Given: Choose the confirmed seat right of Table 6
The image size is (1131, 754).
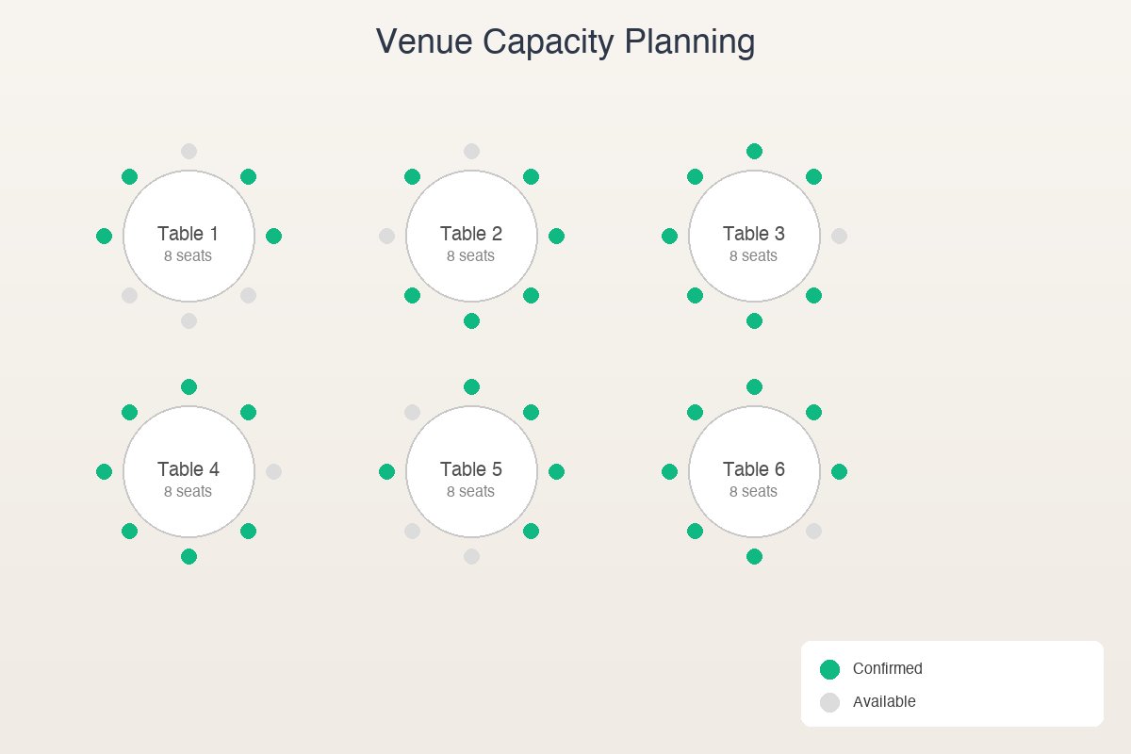Looking at the screenshot, I should tap(839, 471).
